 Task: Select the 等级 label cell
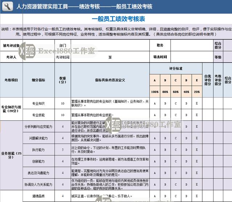click(218, 57)
